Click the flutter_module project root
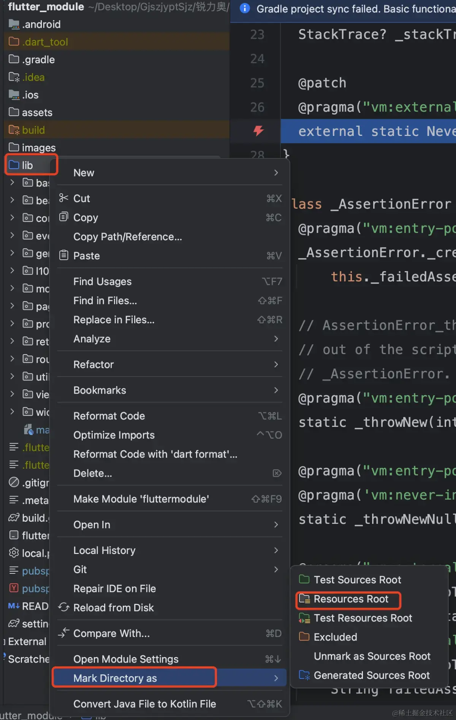Viewport: 456px width, 720px height. click(46, 6)
